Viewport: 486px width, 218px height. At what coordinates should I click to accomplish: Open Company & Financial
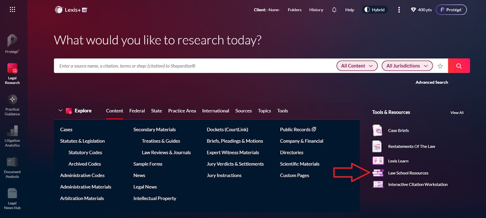[x=302, y=141]
